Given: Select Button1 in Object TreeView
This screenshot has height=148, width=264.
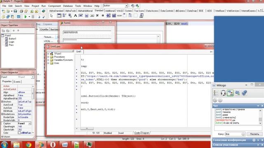Looking at the screenshot, I should click(x=12, y=39).
